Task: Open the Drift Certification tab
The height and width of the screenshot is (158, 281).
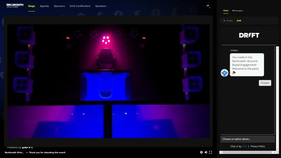Action: coord(80,6)
